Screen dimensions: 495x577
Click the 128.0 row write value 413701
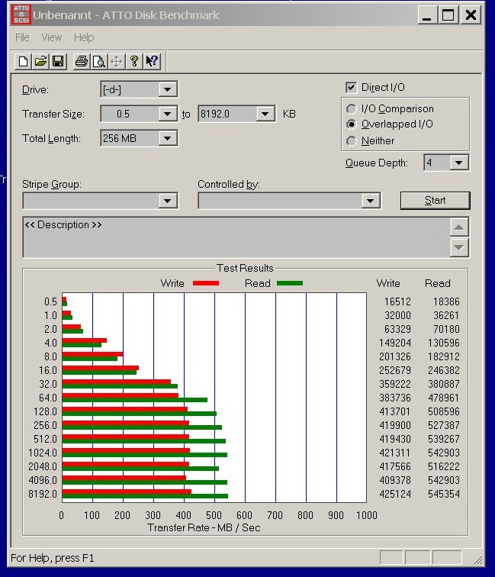pyautogui.click(x=395, y=411)
